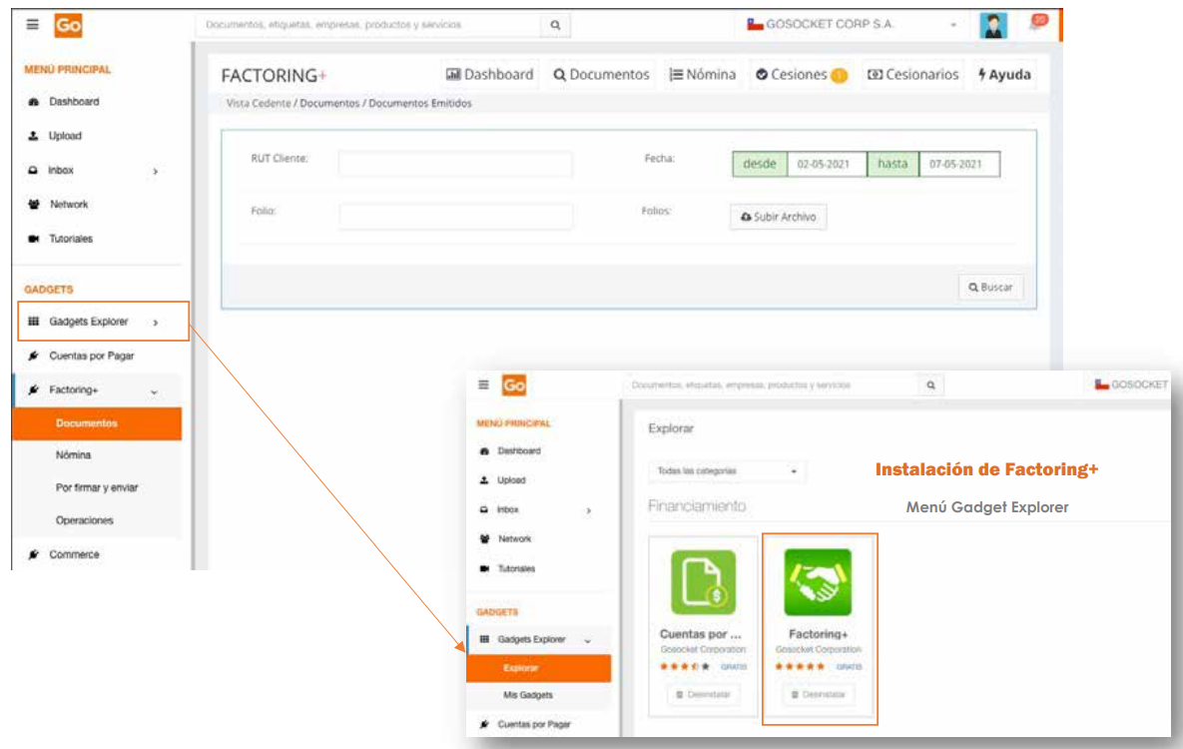The image size is (1183, 749).
Task: Open Todas las categorías dropdown
Action: click(726, 471)
